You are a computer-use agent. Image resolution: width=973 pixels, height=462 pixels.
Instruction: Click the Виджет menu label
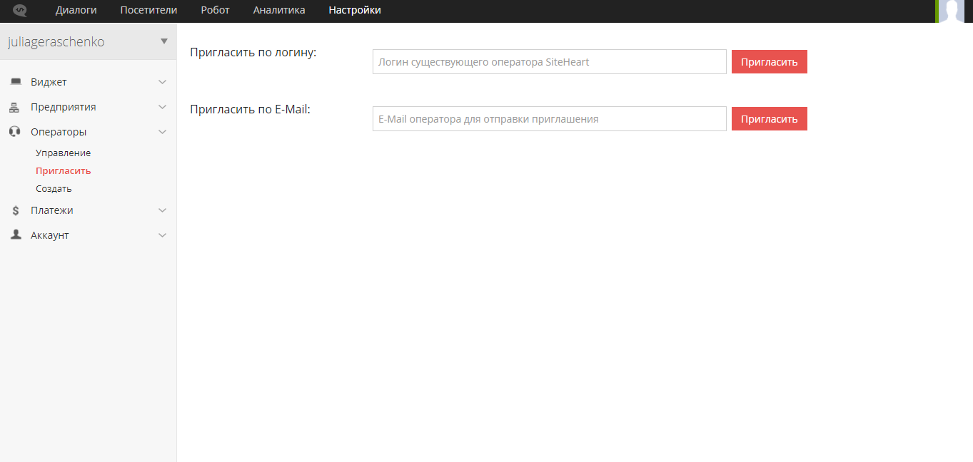(49, 82)
